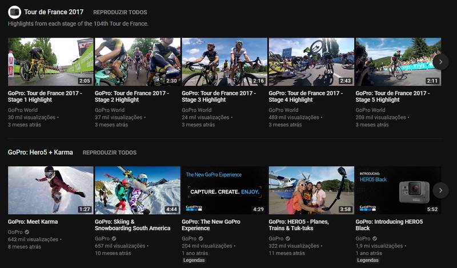
Task: Click the 2:43 duration badge on Stage 4
Action: click(x=345, y=81)
